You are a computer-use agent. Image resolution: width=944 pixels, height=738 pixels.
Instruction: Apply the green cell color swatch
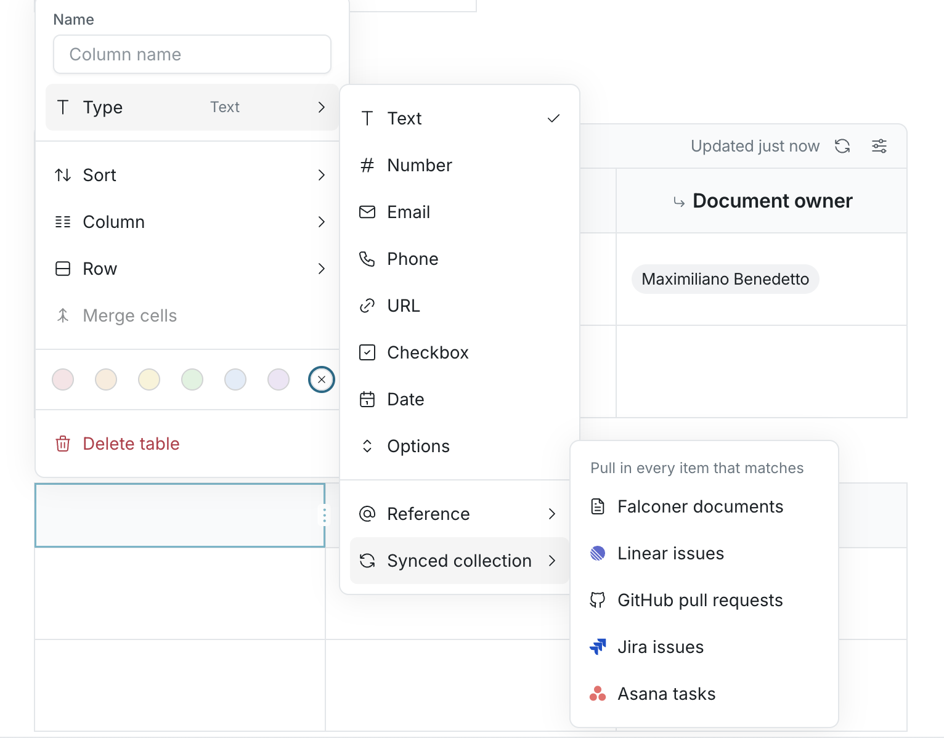(192, 379)
